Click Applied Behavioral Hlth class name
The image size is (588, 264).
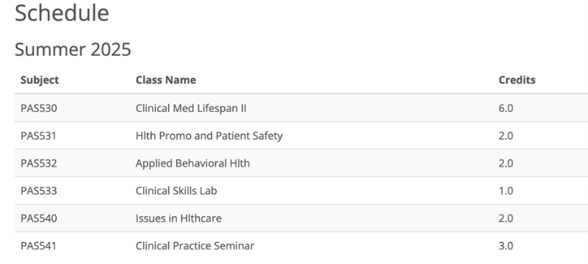pyautogui.click(x=193, y=164)
